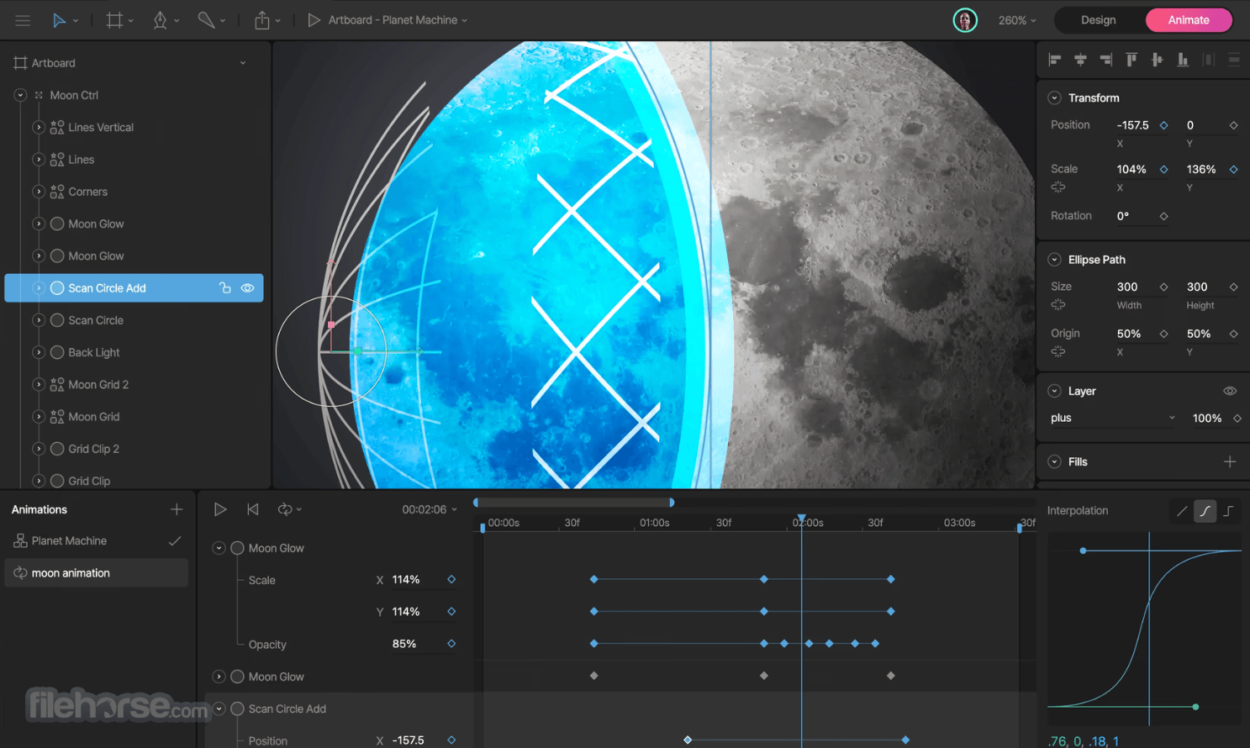
Task: Edit layer opacity 100% field
Action: [x=1207, y=419]
